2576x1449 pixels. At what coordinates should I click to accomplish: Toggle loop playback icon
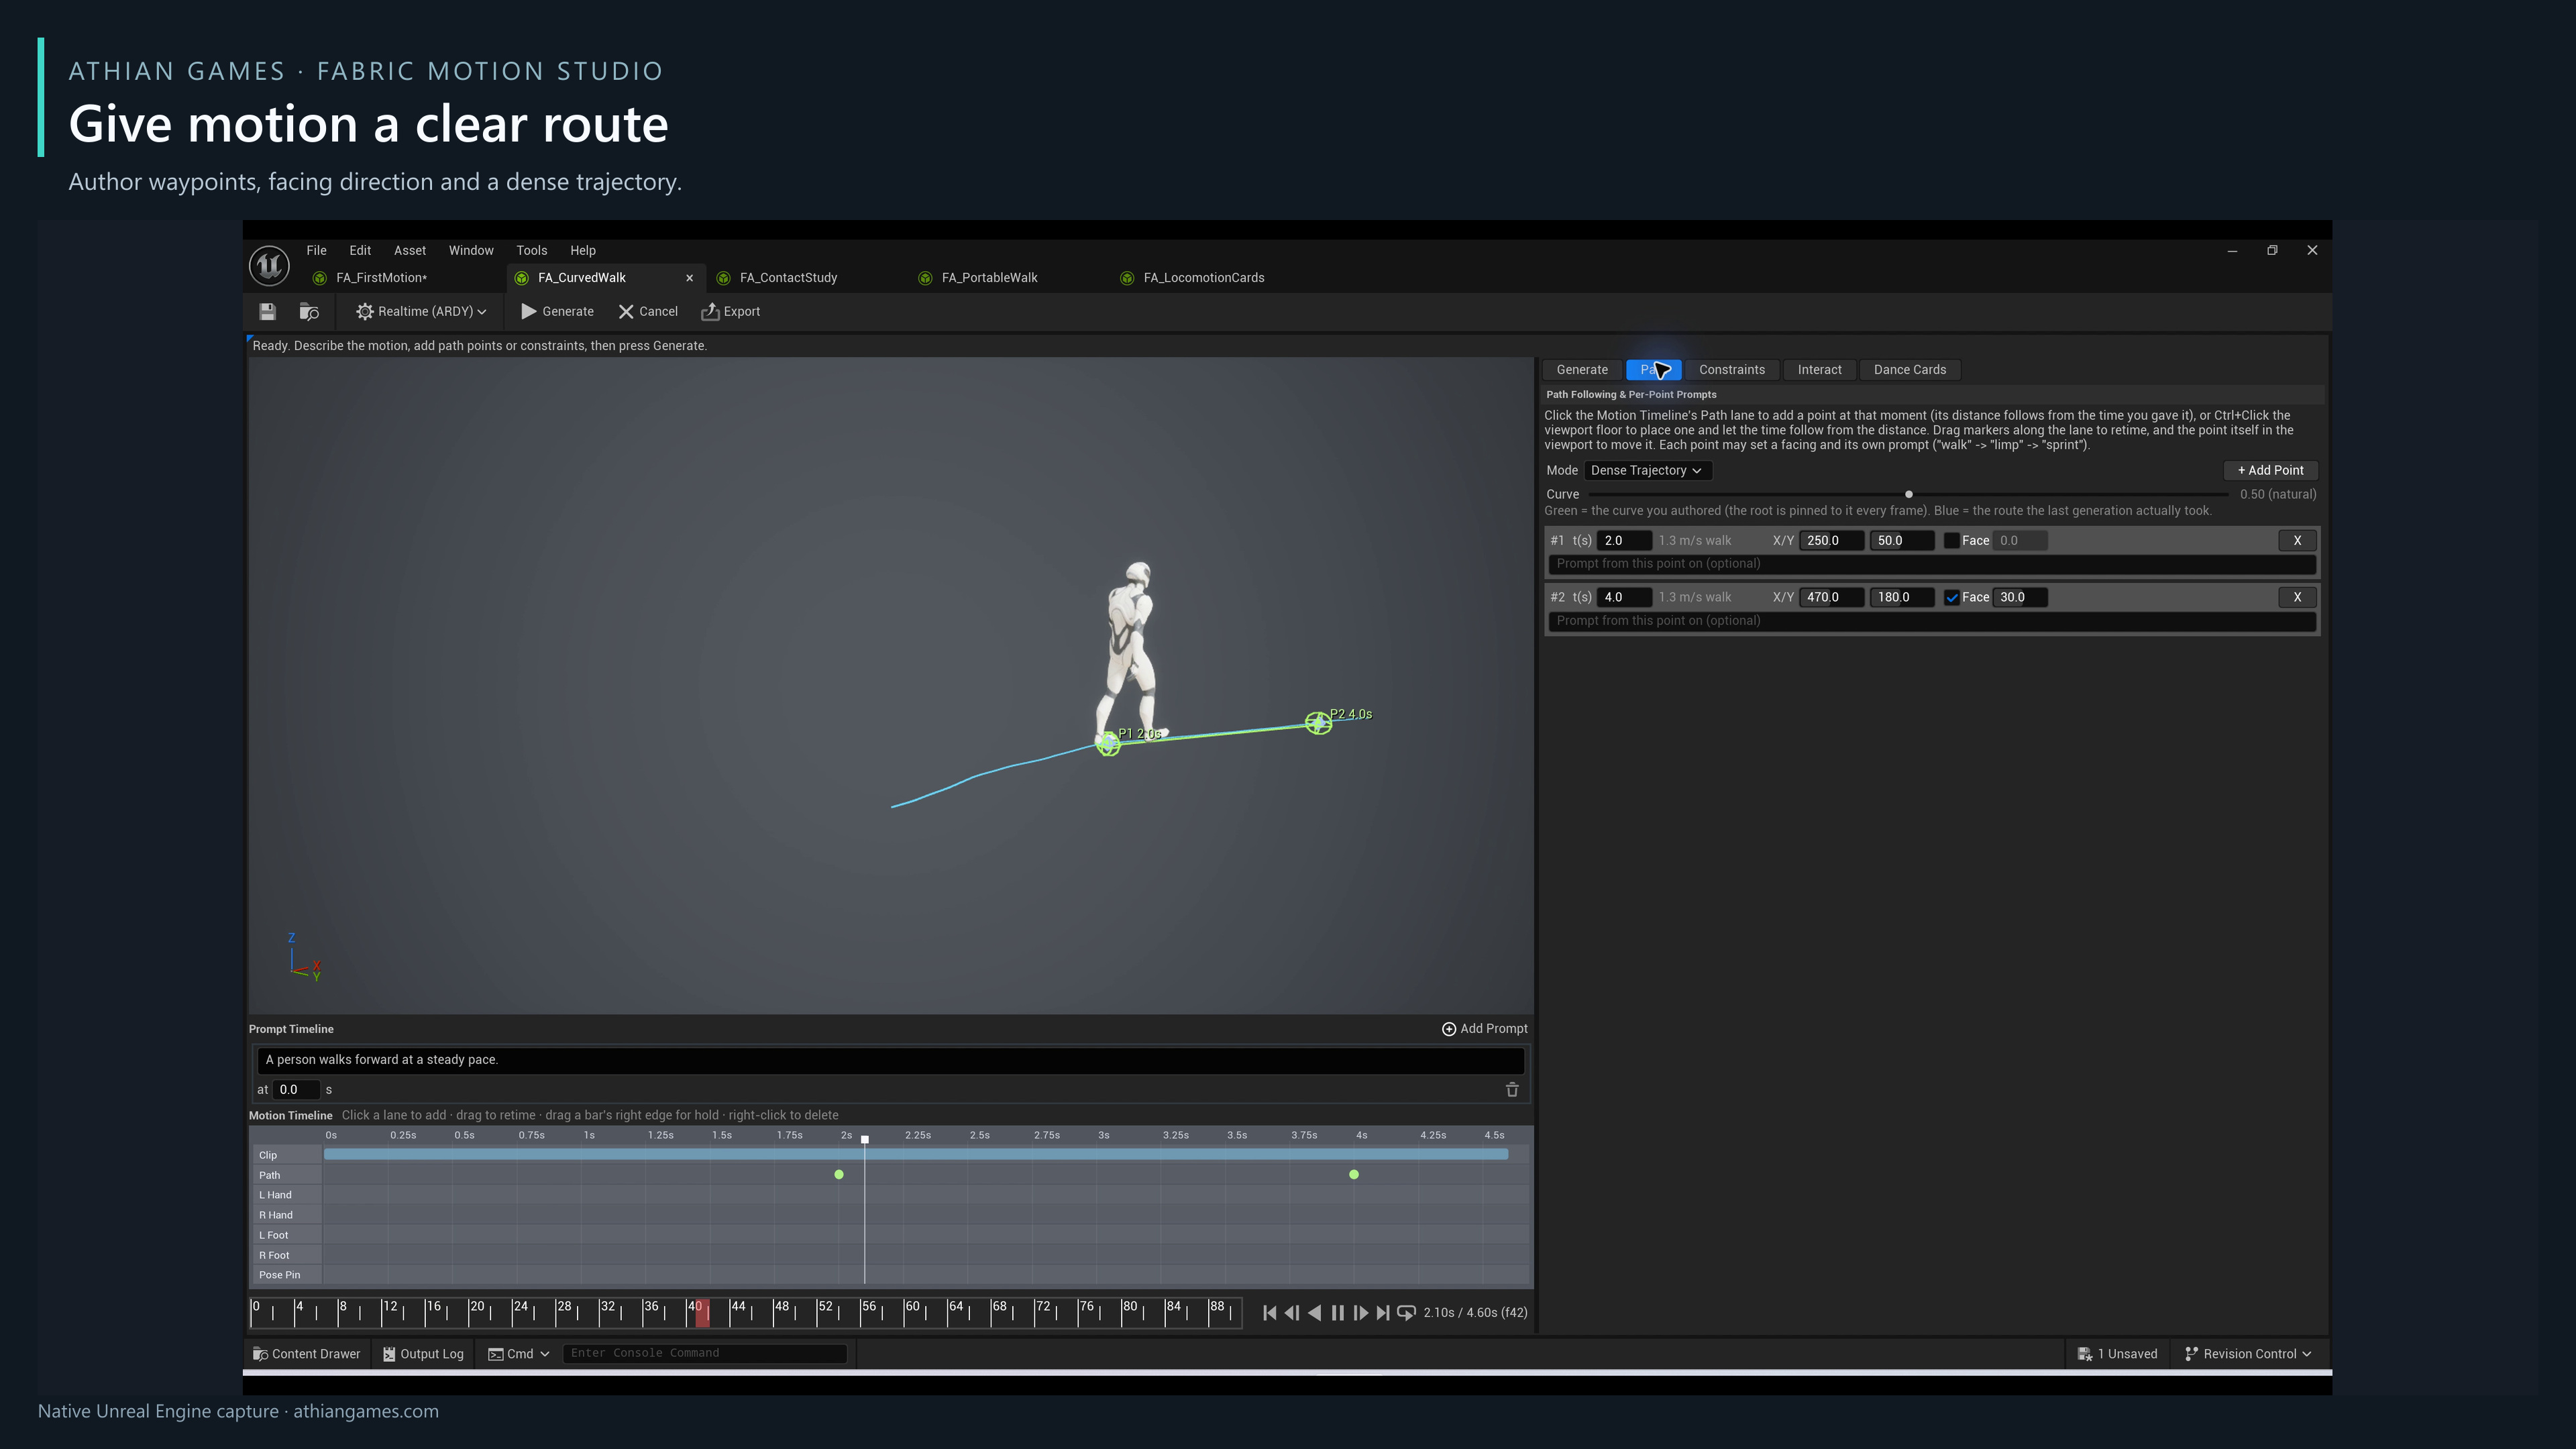(x=1406, y=1313)
